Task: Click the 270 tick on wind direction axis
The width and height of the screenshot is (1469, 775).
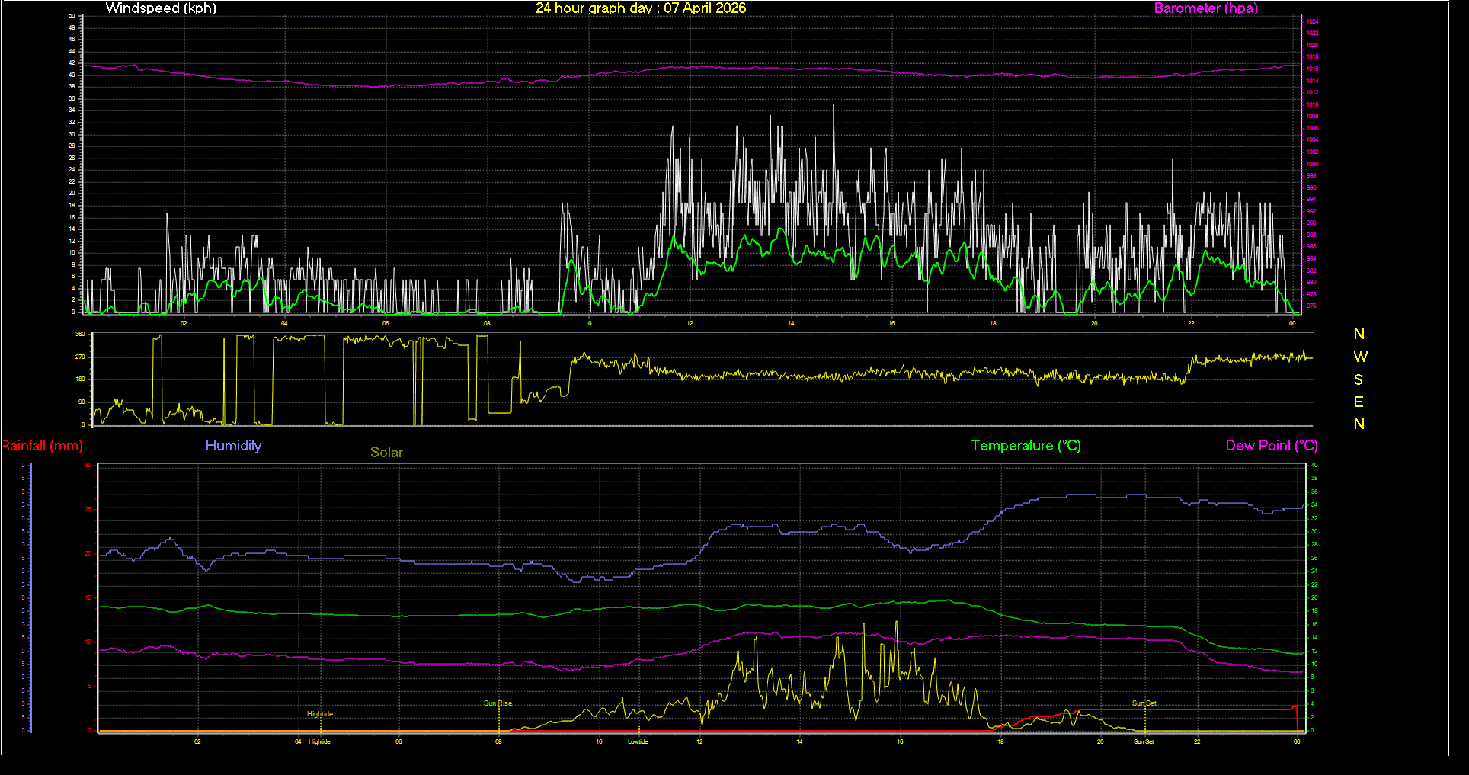Action: point(80,357)
